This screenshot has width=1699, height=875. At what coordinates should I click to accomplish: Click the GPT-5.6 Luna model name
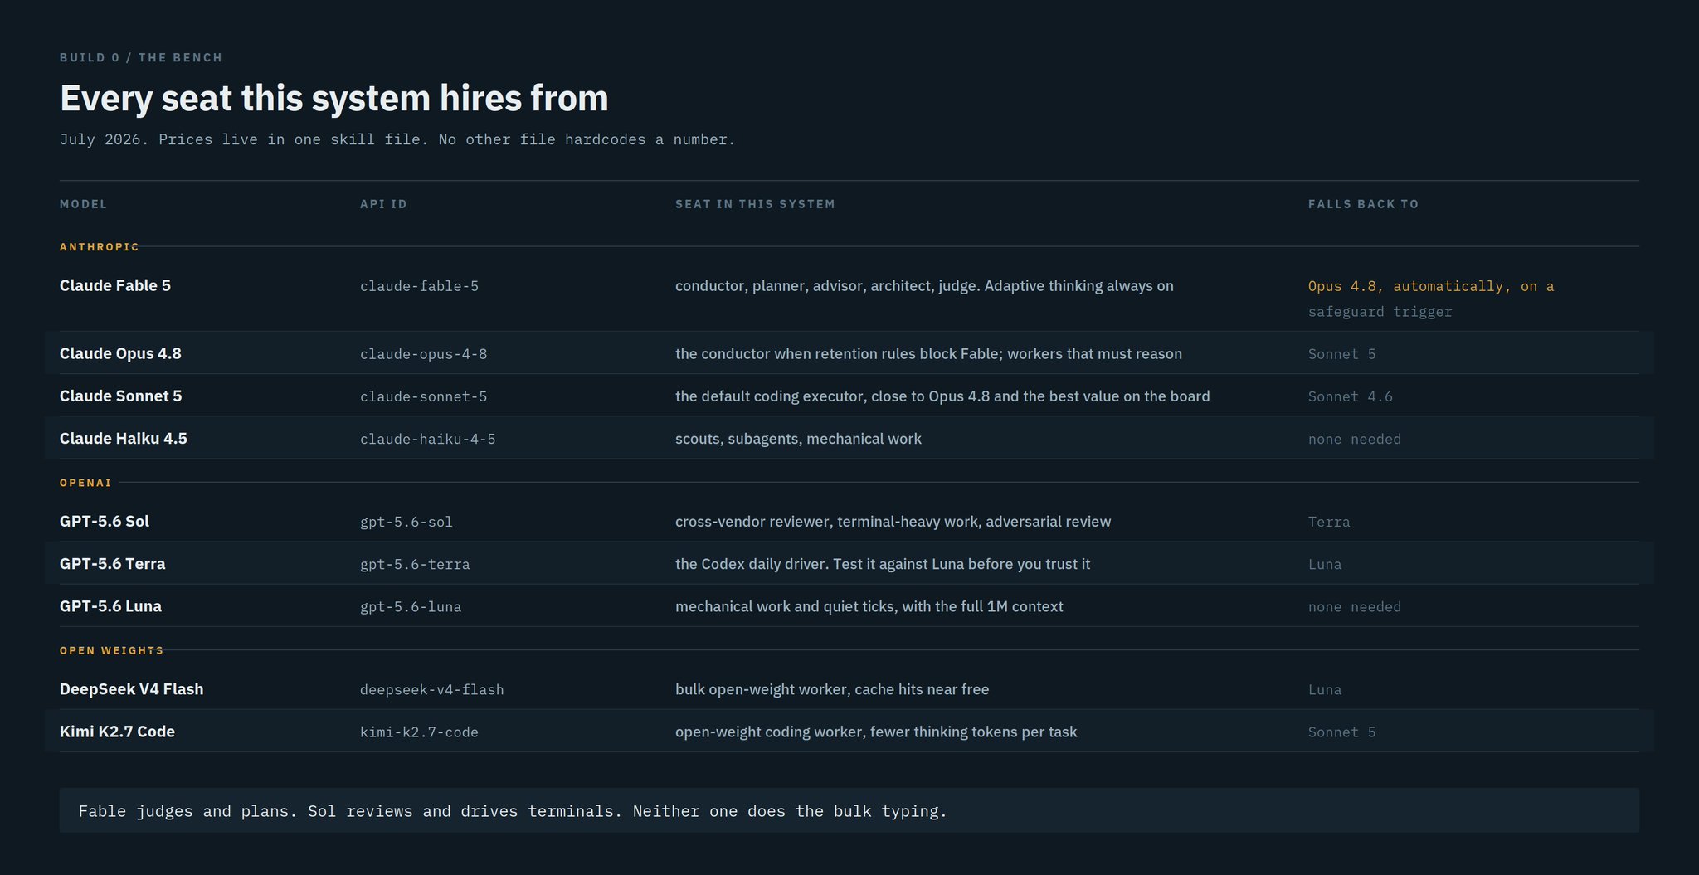pyautogui.click(x=110, y=606)
